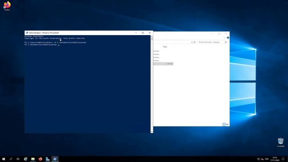This screenshot has width=288, height=162.
Task: Click the muted volume tray icon
Action: (262, 159)
